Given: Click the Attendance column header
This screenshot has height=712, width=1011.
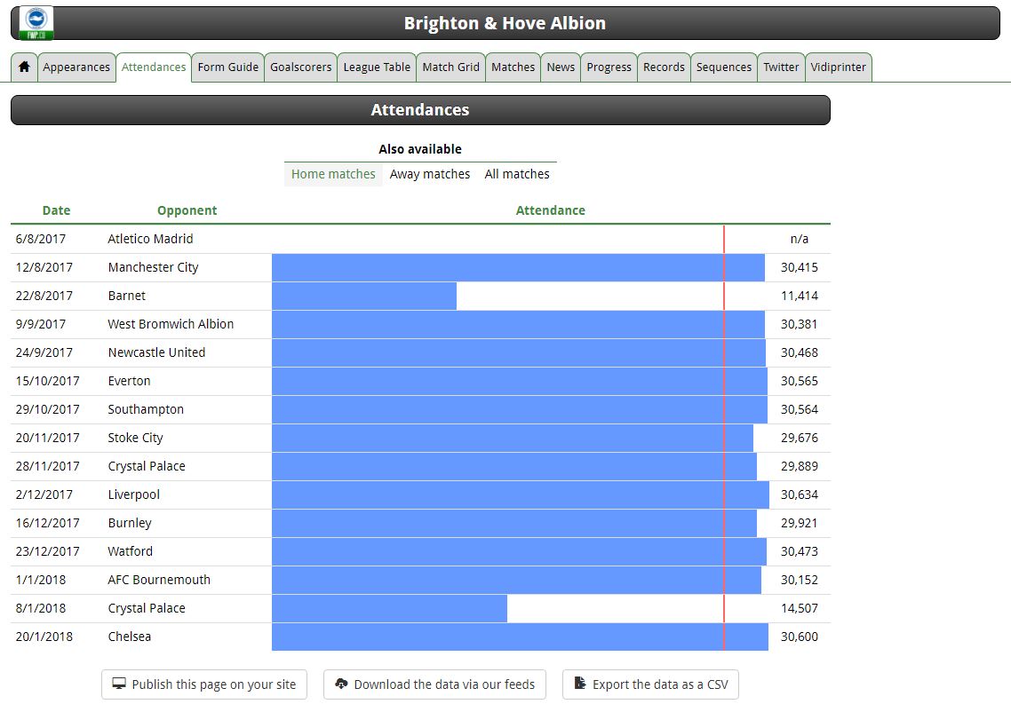Looking at the screenshot, I should click(550, 210).
